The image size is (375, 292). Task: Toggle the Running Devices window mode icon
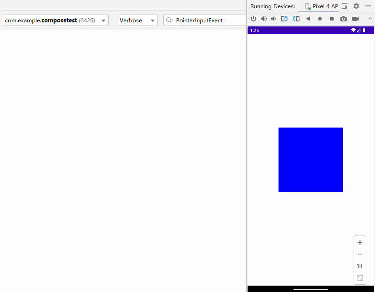point(345,6)
